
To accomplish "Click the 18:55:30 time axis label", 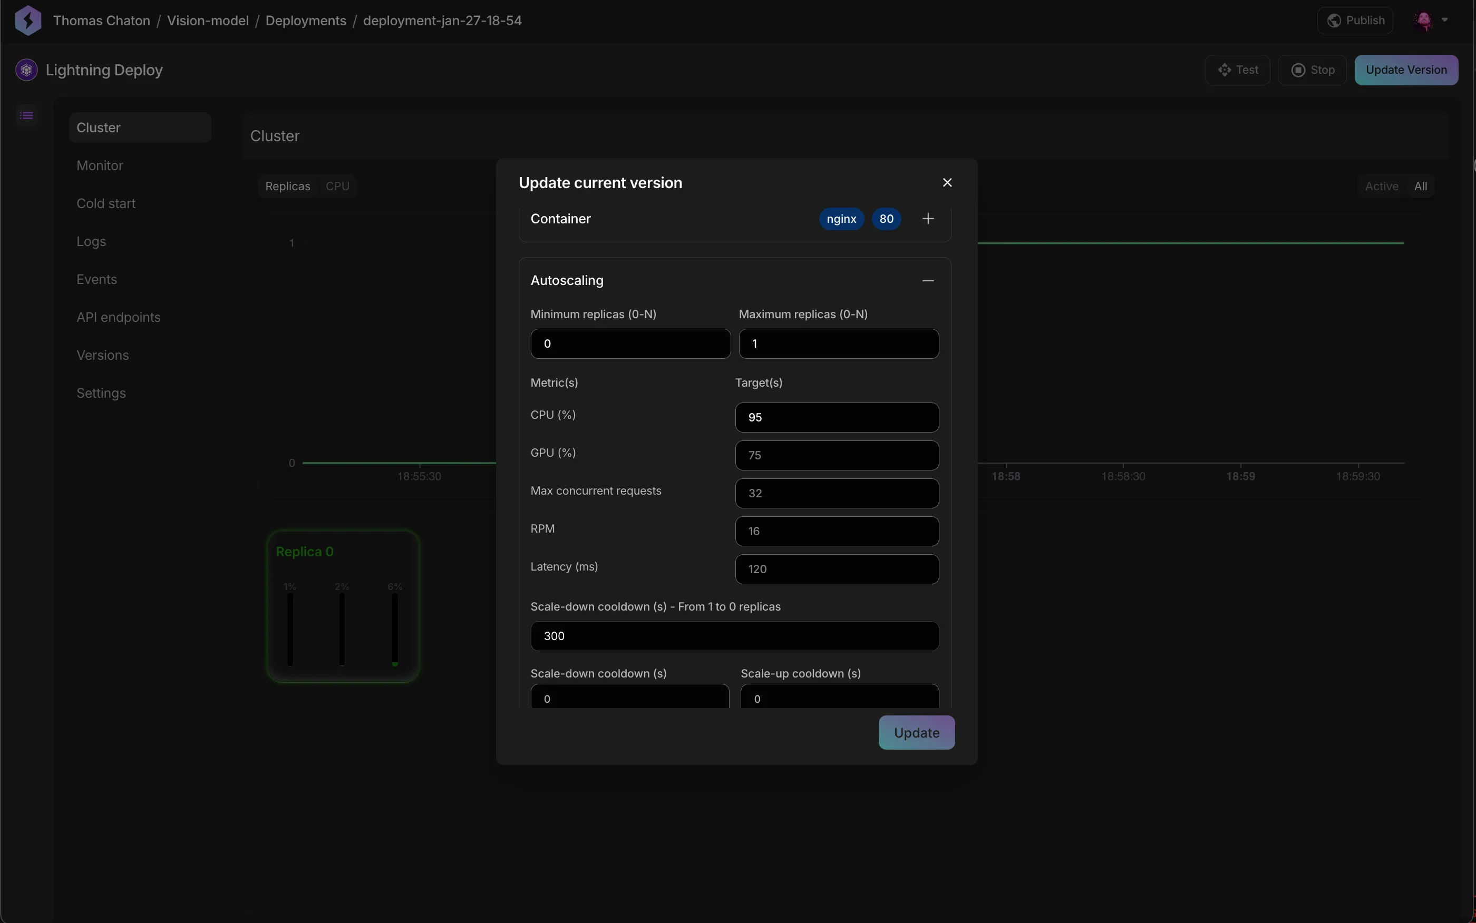I will coord(419,476).
